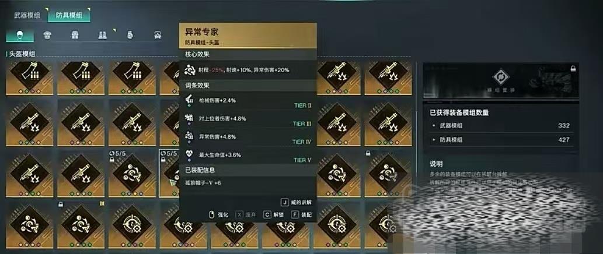603x254 pixels.
Task: Select the helmet mod category icon
Action: tap(20, 36)
